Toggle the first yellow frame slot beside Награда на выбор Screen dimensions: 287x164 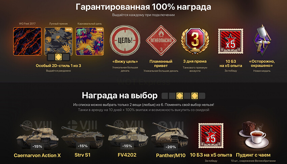point(180,95)
